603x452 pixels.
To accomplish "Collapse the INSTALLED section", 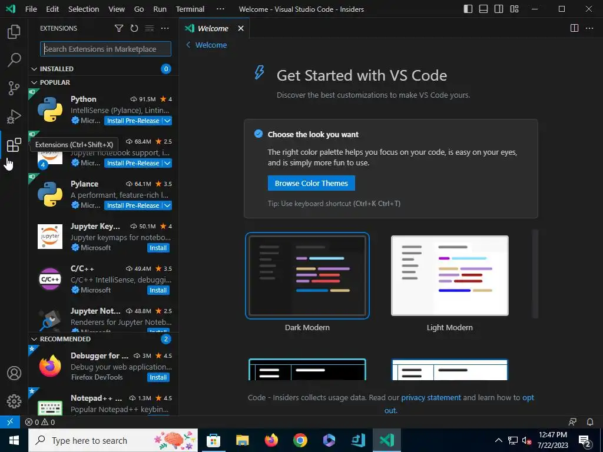I will click(103, 69).
